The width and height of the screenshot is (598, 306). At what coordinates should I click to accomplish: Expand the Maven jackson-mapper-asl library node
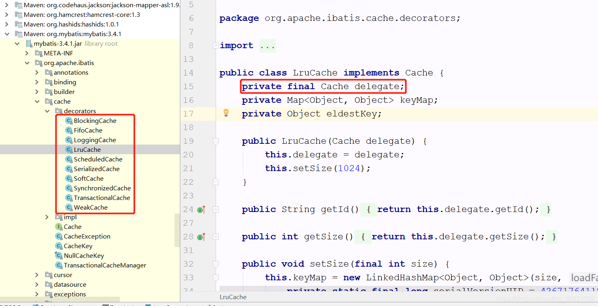point(7,5)
